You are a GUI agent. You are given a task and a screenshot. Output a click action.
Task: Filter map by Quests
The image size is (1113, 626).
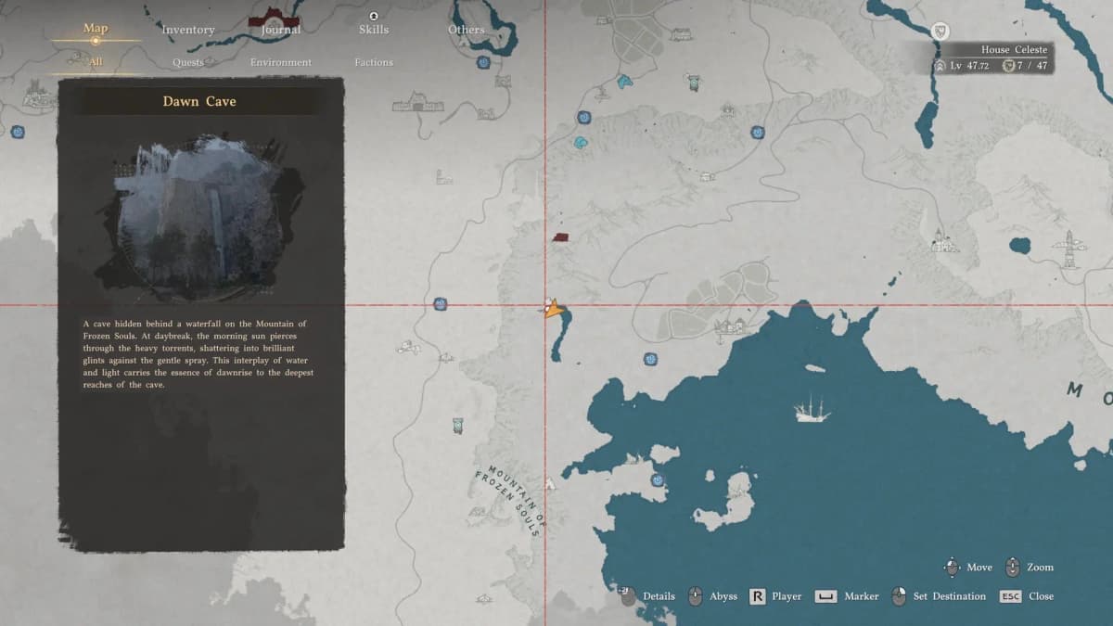[x=188, y=62]
